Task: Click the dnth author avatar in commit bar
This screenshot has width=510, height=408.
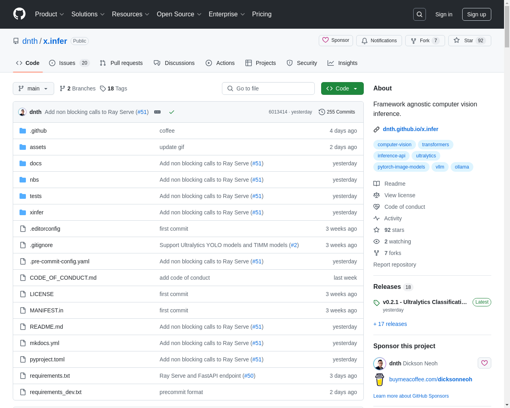Action: (x=22, y=112)
